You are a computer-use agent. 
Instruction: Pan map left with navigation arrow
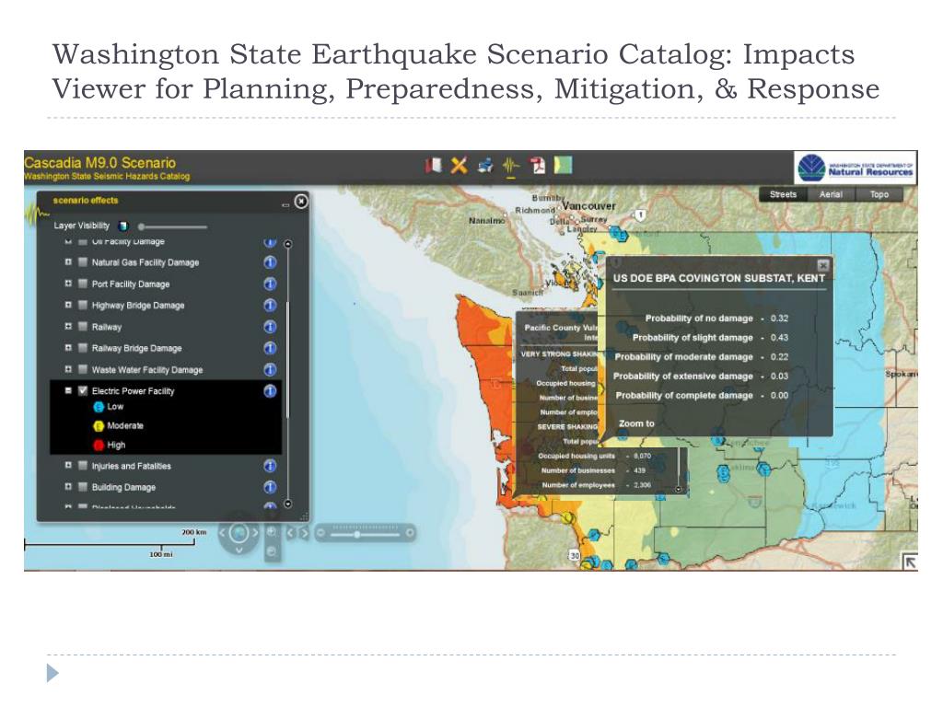(223, 533)
